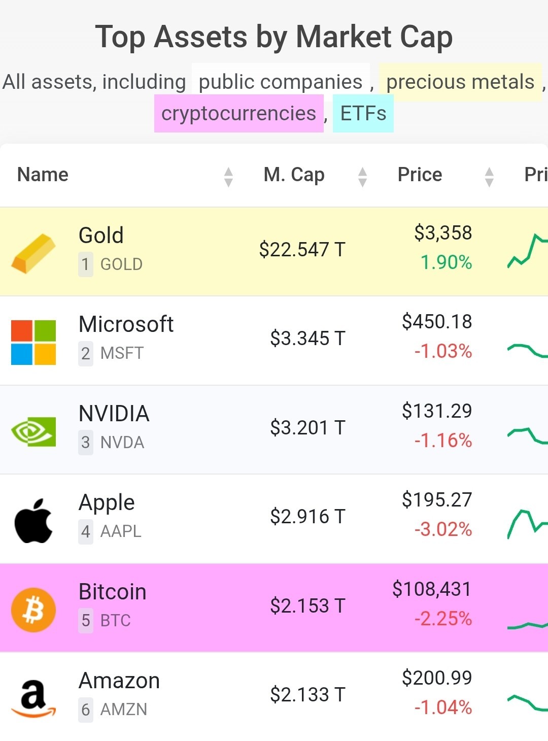Click the Name column header

point(43,175)
